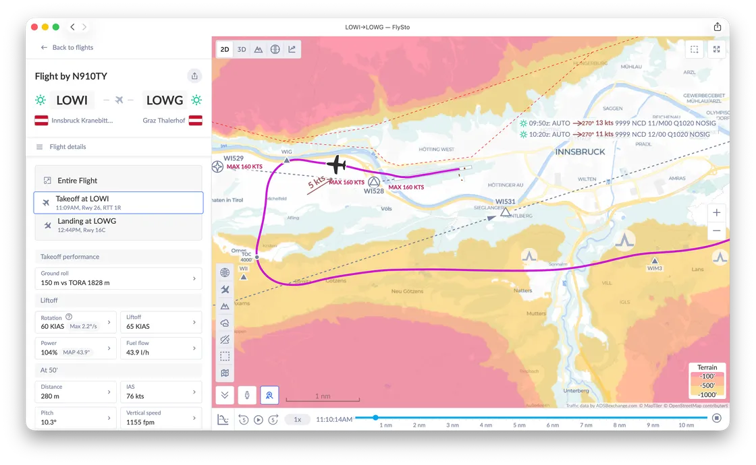756x465 pixels.
Task: Expand Vertical speed 1155 fpm card
Action: point(161,418)
